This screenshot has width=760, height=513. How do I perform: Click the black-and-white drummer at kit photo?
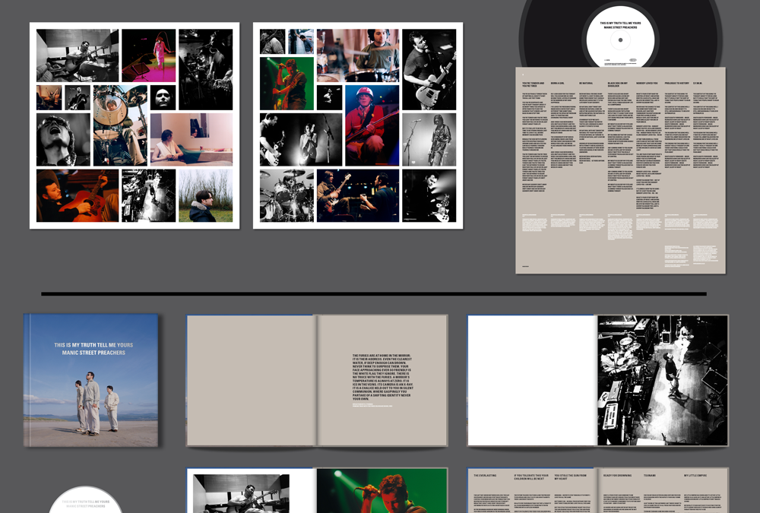(x=287, y=195)
